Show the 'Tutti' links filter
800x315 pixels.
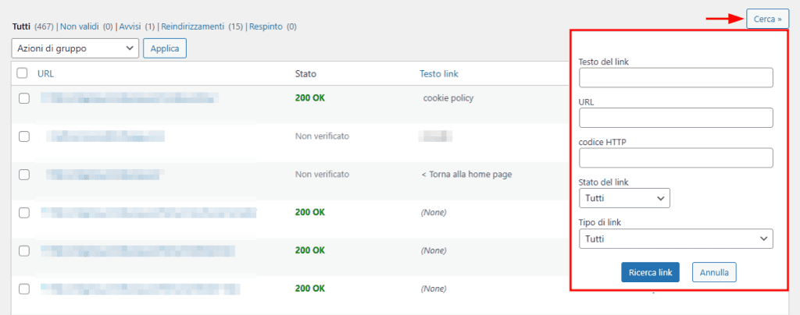(21, 26)
